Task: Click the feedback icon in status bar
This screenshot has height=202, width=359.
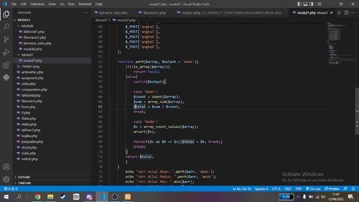Action: tap(346, 189)
